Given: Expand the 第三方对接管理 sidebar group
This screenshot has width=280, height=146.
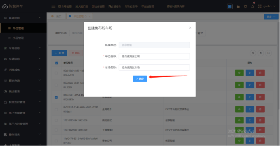Looking at the screenshot, I should (x=23, y=124).
